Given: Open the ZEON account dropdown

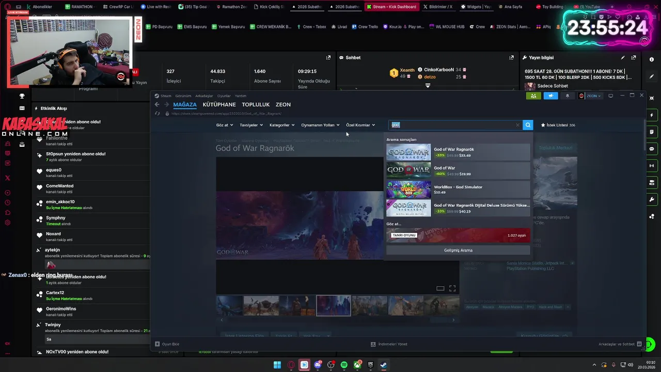Looking at the screenshot, I should pyautogui.click(x=590, y=96).
